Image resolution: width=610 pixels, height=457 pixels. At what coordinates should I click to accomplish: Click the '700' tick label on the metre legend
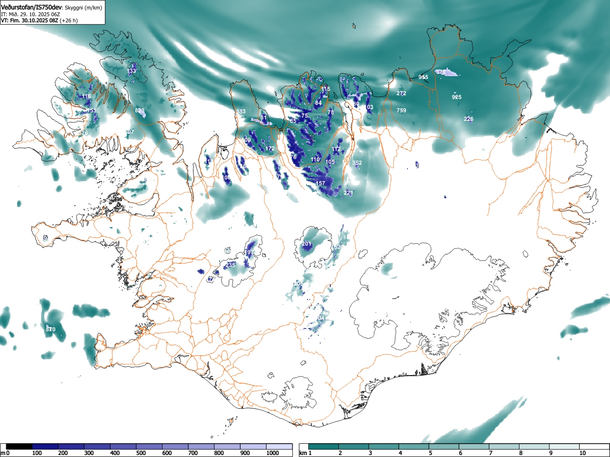tap(193, 453)
